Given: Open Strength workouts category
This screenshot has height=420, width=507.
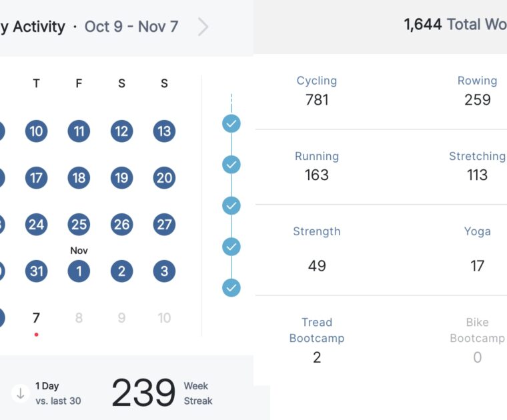Looking at the screenshot, I should tap(317, 249).
